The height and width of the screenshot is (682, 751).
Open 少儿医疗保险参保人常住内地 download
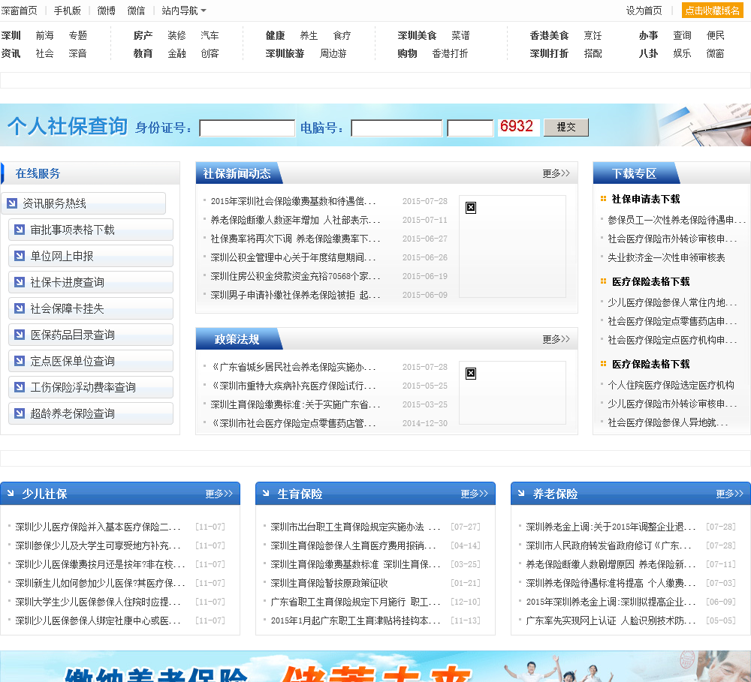pyautogui.click(x=672, y=302)
